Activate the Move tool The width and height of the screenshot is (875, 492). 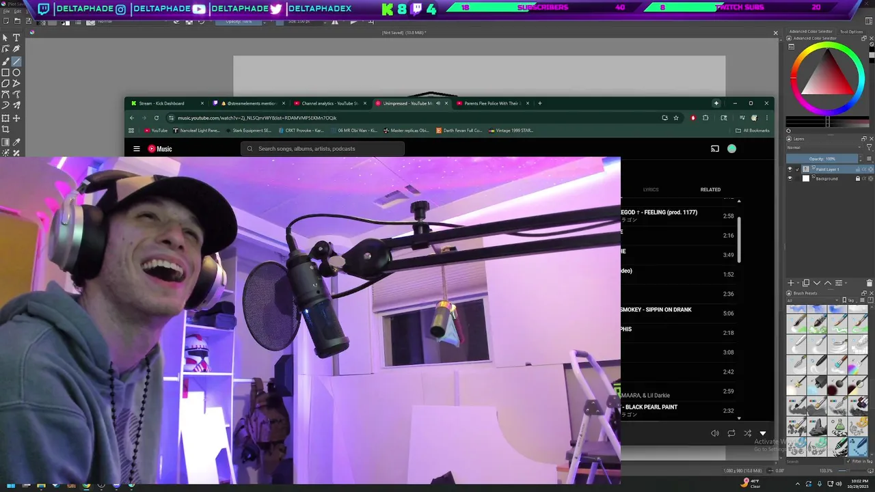click(x=16, y=118)
